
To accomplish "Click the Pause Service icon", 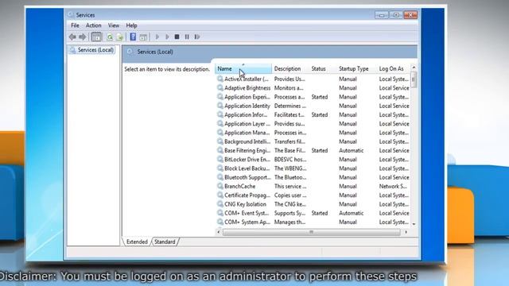I will coord(187,37).
